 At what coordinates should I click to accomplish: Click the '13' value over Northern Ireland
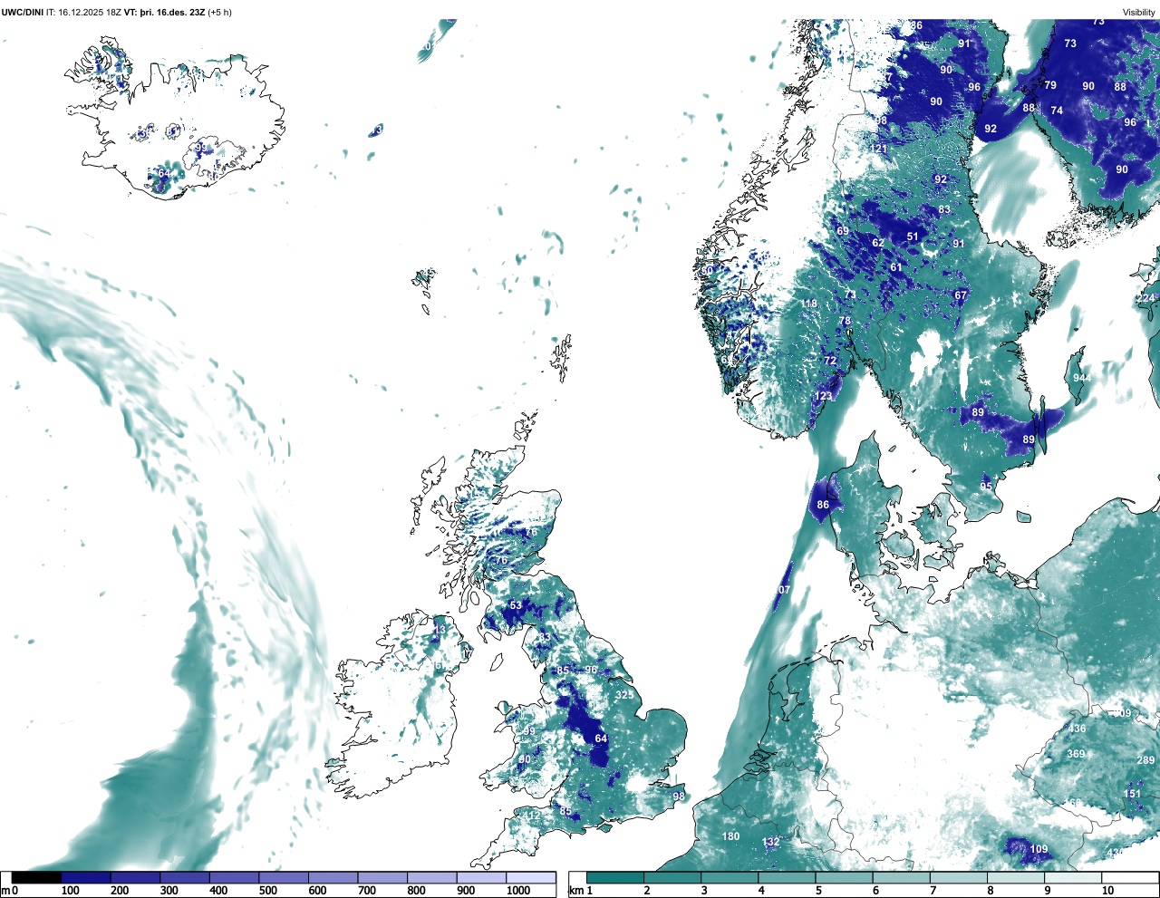tap(440, 629)
